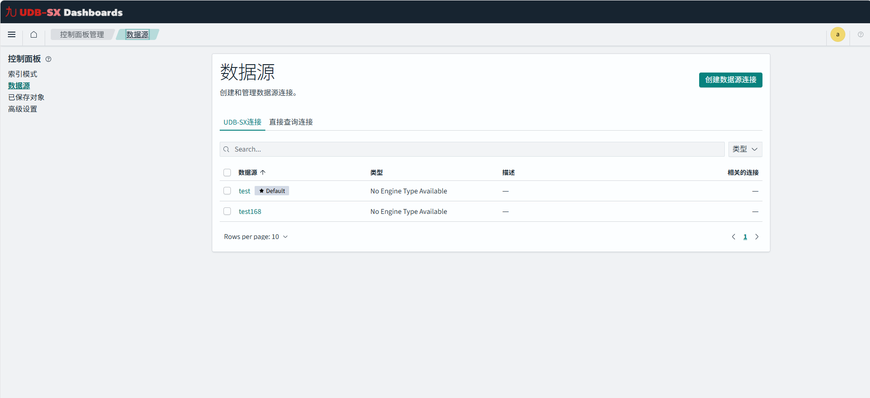
Task: Select the UDB-SX连接 tab
Action: 242,122
